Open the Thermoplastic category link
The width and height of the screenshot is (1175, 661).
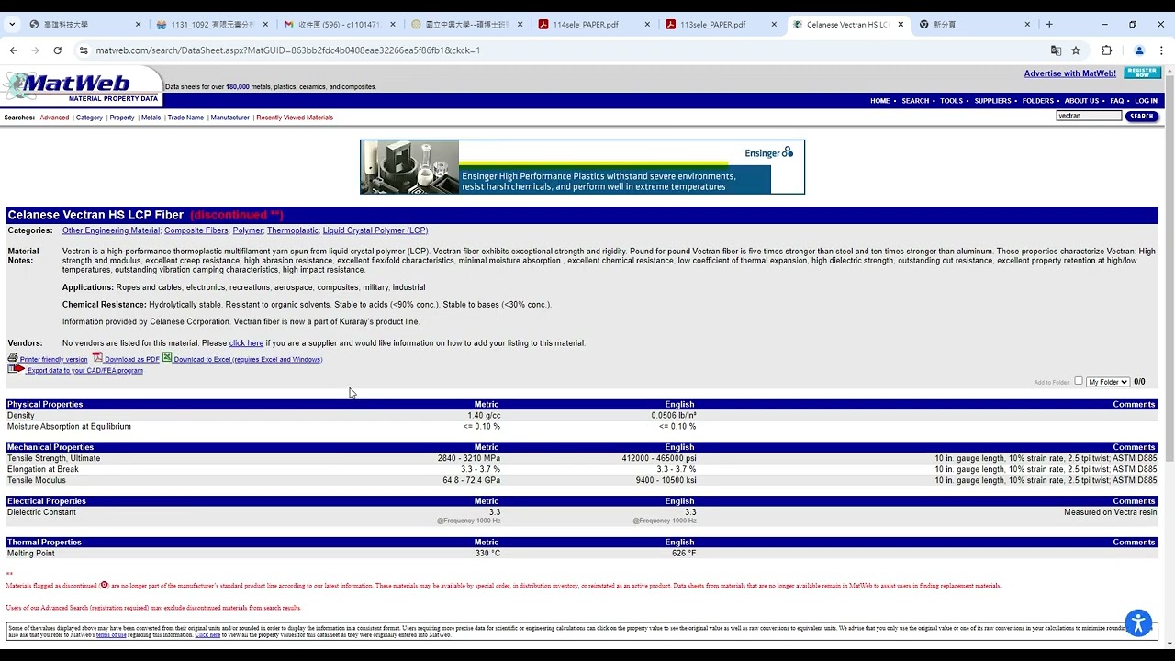(x=293, y=230)
